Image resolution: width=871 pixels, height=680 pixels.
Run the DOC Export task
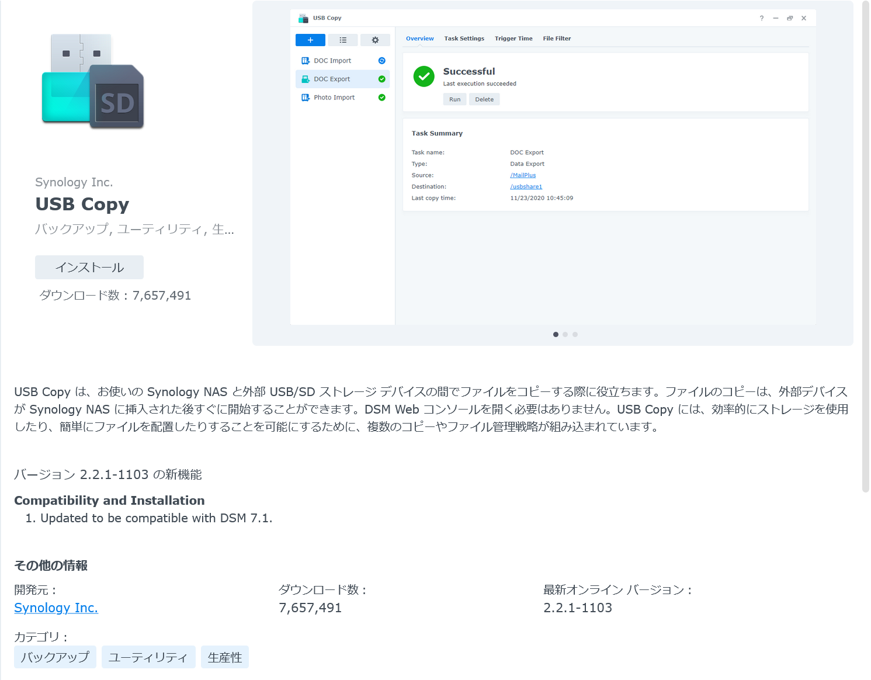coord(454,99)
